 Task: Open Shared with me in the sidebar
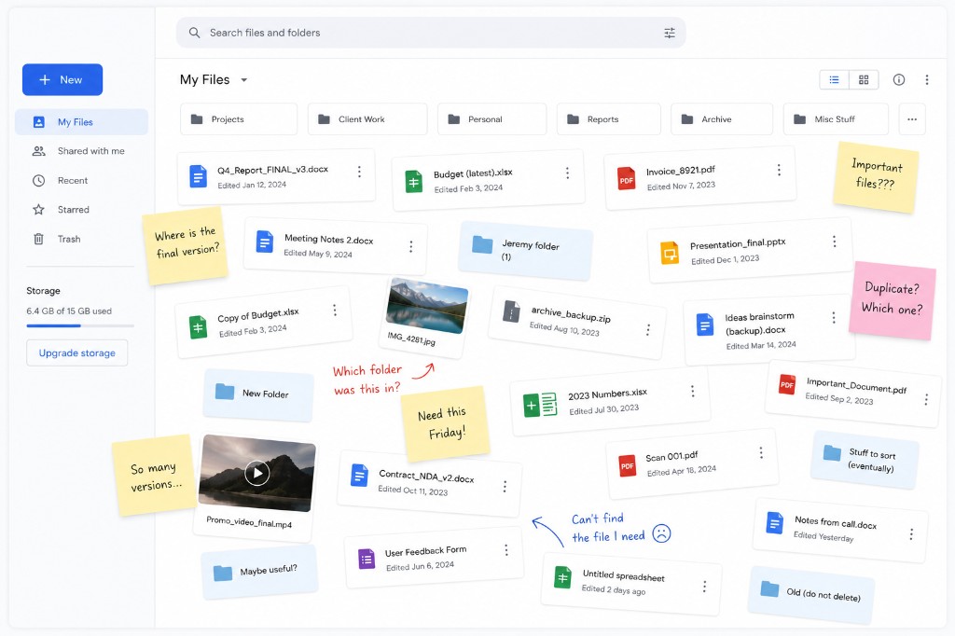pos(82,151)
